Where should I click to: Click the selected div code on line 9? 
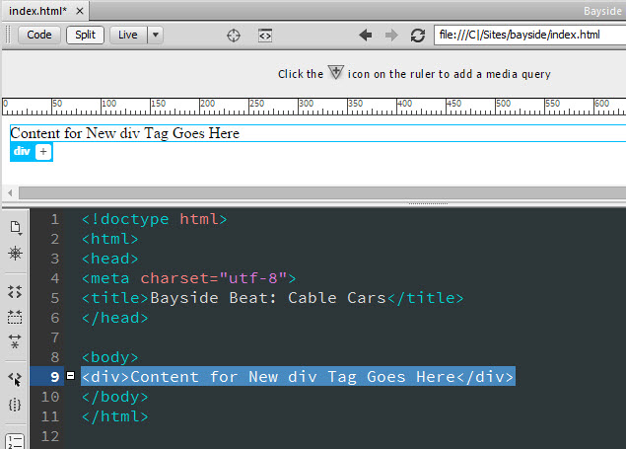click(298, 377)
